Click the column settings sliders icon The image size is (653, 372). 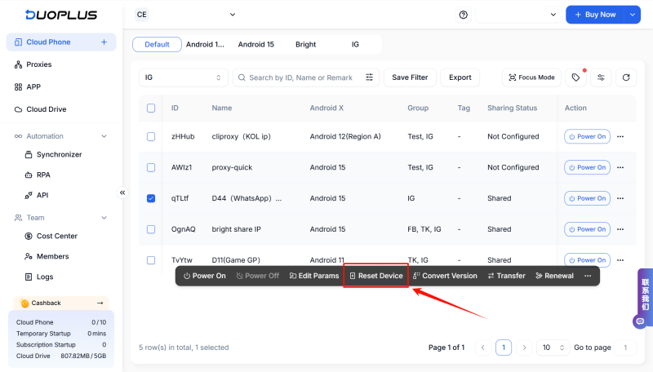tap(602, 77)
